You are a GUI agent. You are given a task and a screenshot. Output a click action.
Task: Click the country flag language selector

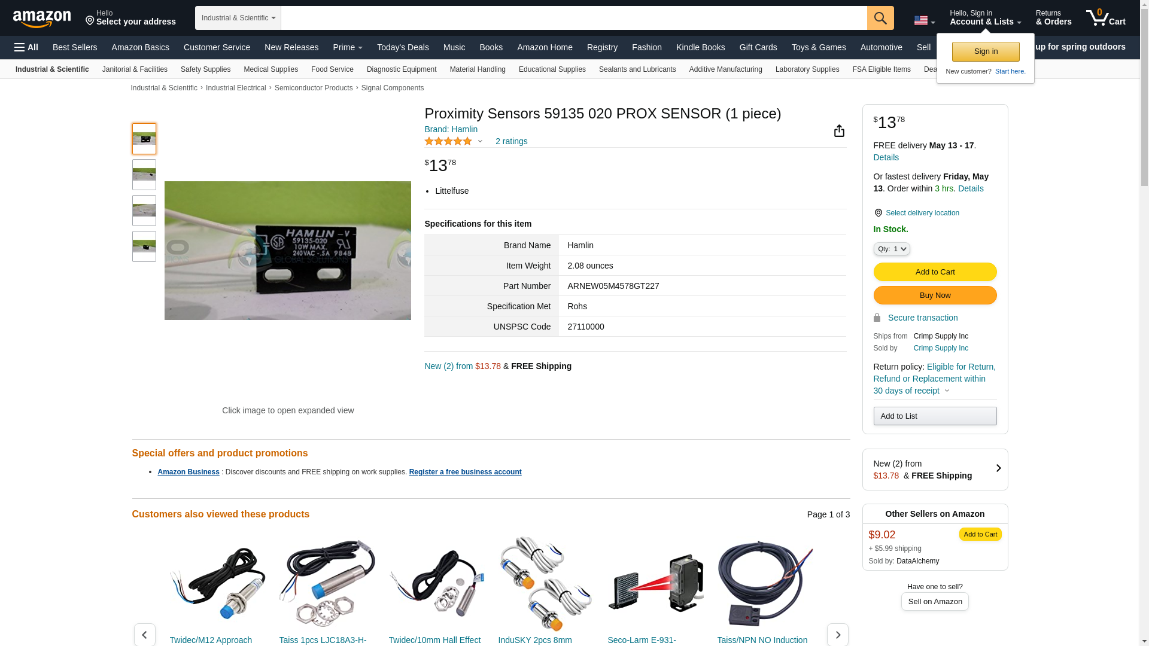pos(924,20)
